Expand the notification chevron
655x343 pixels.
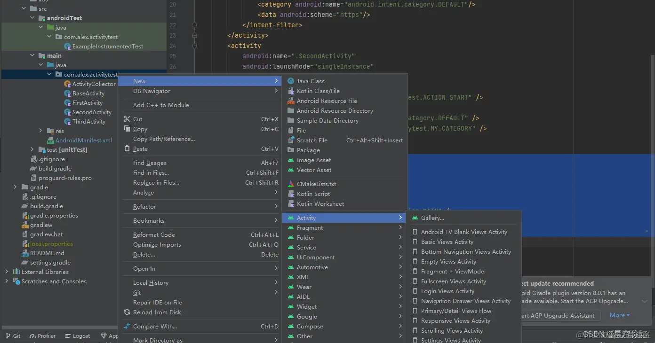click(645, 301)
